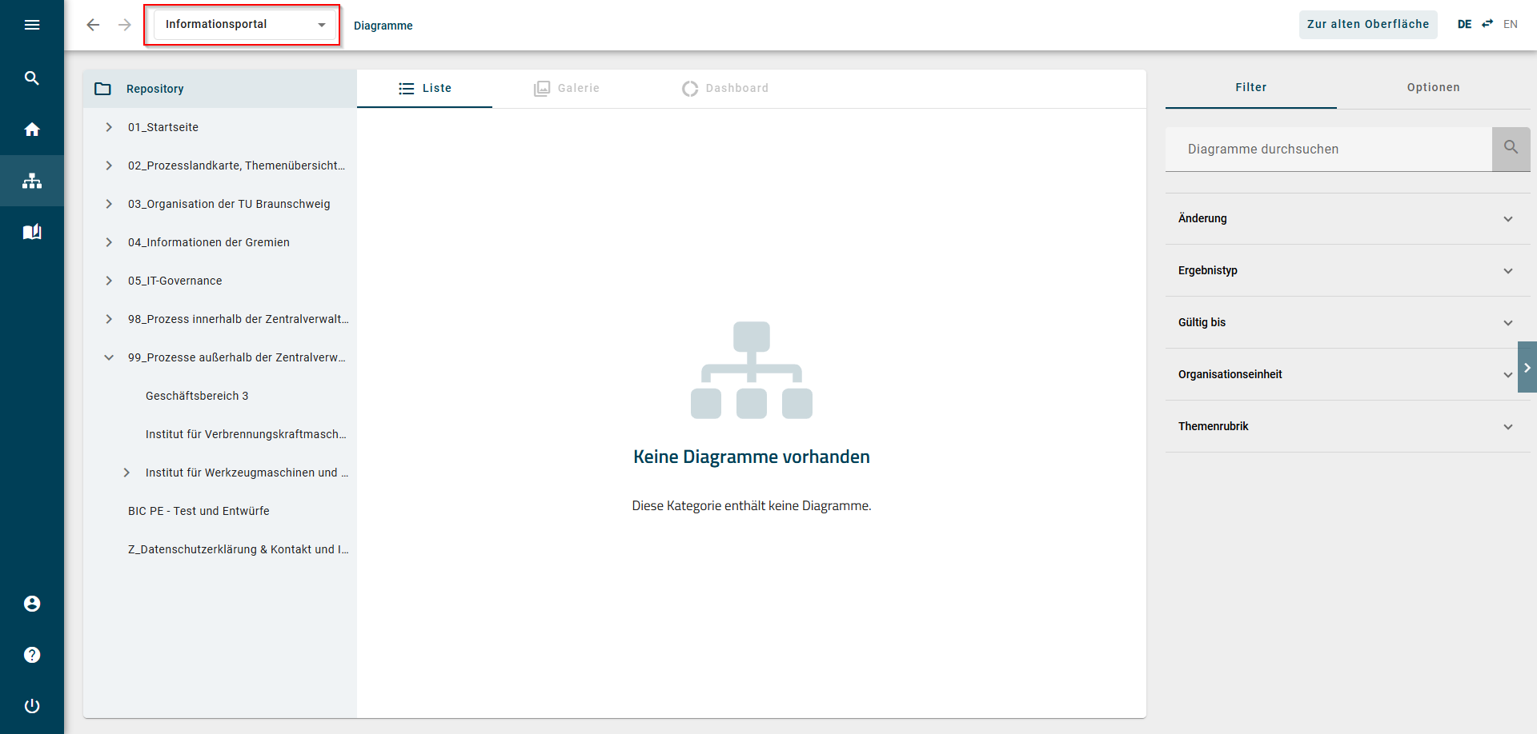Collapse the 99_Prozesse außerhalb folder
This screenshot has height=734, width=1537.
[109, 357]
